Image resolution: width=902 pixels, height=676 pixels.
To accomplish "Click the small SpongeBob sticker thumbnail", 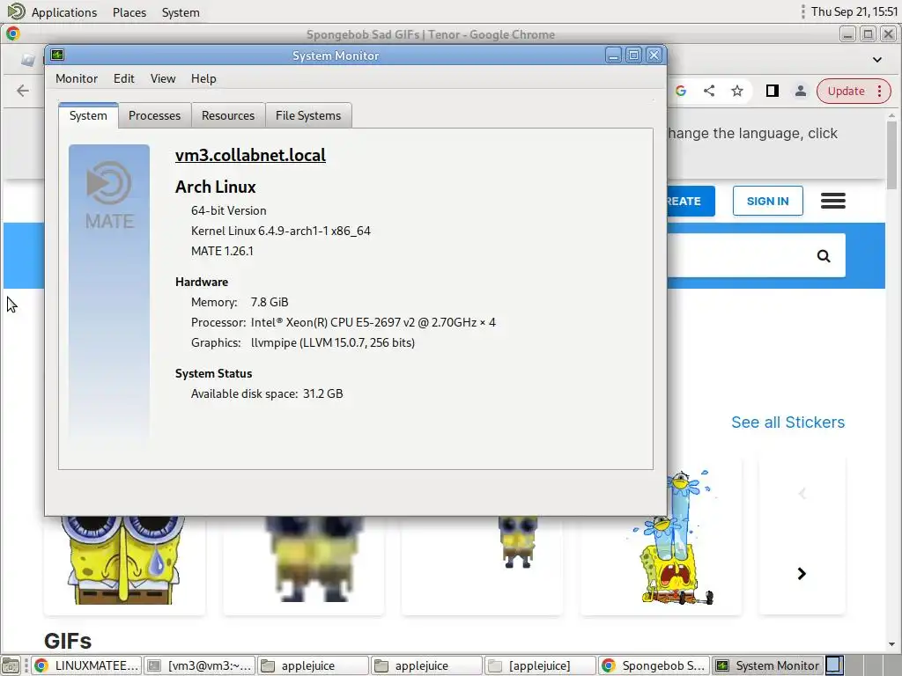I will [x=482, y=565].
